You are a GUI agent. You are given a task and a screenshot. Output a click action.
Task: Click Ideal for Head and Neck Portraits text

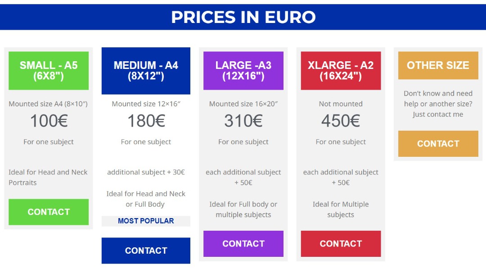tap(49, 177)
